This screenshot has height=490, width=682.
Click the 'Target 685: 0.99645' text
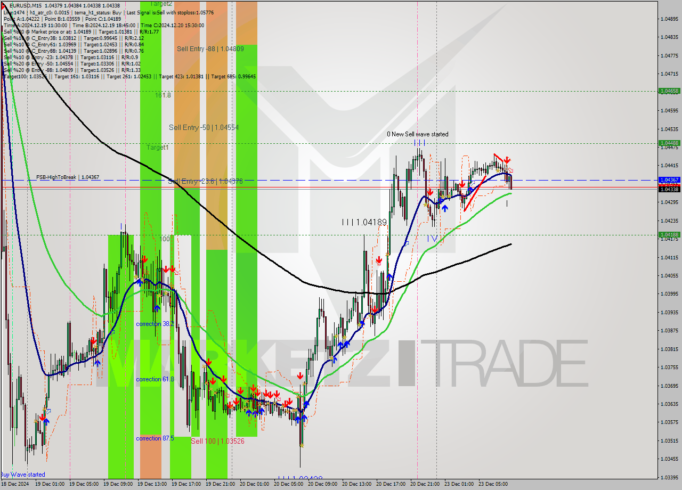[233, 76]
